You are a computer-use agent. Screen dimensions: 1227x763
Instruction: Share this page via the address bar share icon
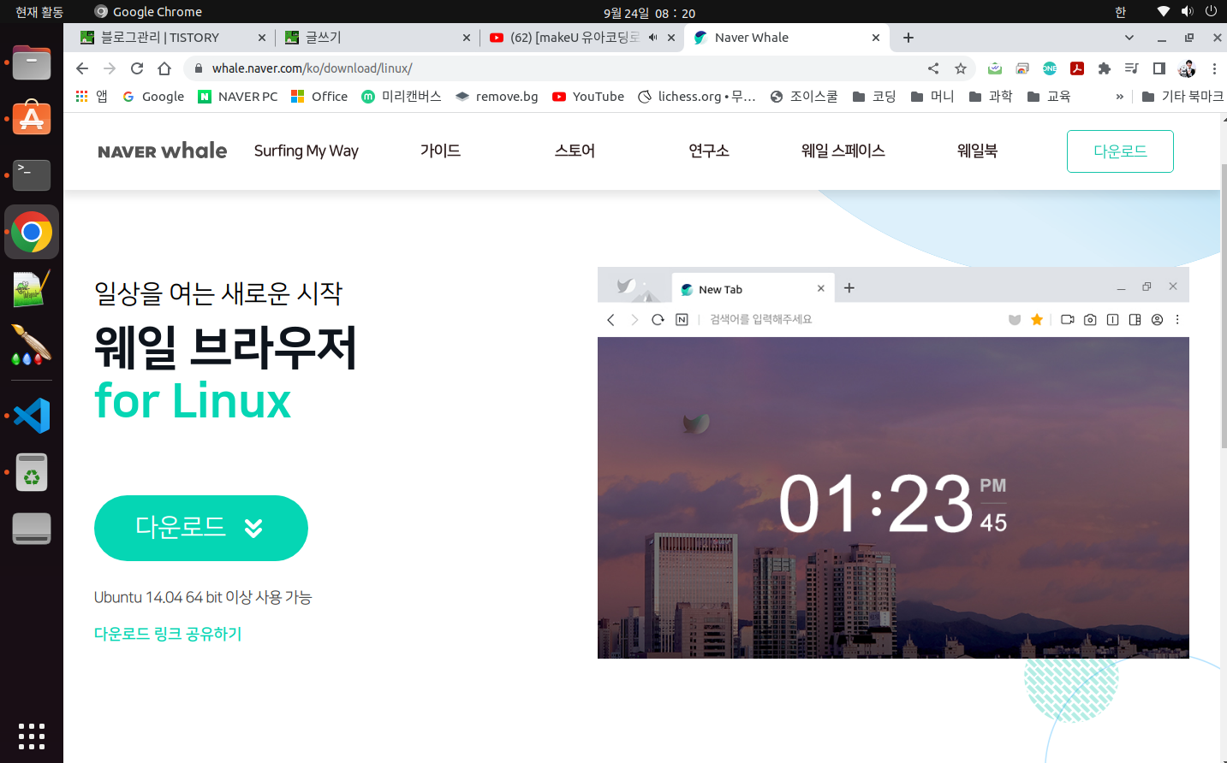(933, 68)
